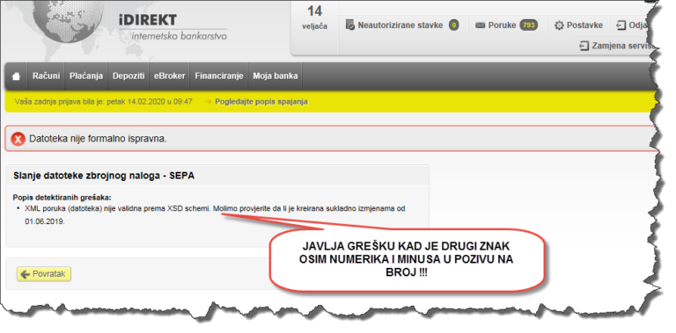Click the Povratak back button

(x=44, y=274)
